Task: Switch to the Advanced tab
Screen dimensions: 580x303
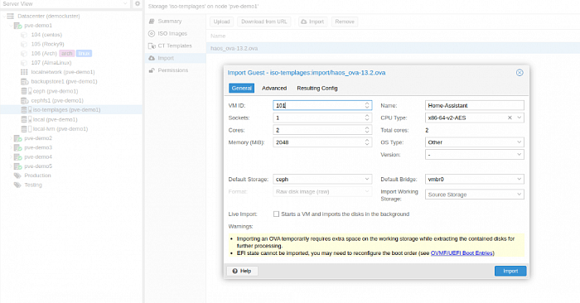Action: [274, 89]
